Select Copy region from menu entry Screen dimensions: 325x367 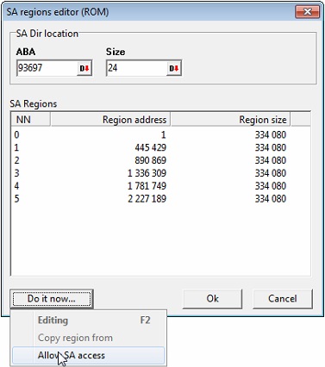(x=88, y=338)
